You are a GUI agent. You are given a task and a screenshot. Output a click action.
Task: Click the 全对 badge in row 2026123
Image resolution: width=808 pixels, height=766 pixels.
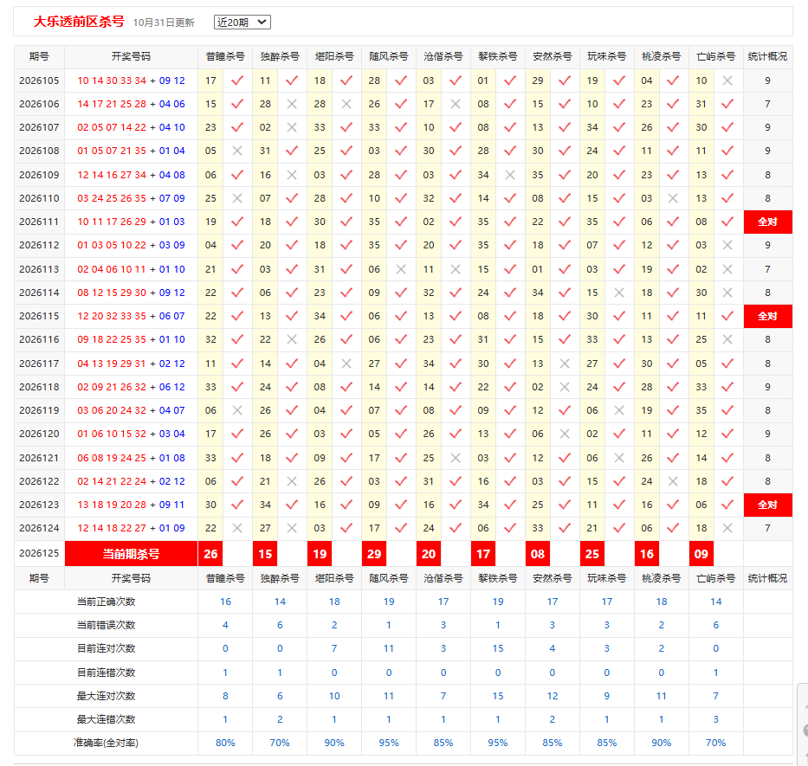pos(768,505)
